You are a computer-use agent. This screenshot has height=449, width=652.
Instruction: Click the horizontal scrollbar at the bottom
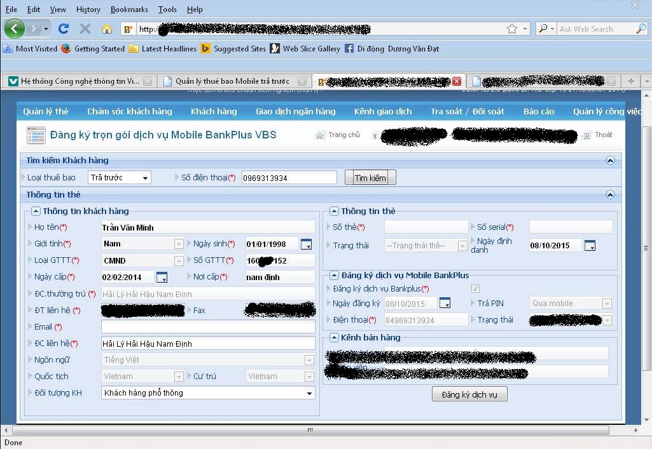click(310, 431)
